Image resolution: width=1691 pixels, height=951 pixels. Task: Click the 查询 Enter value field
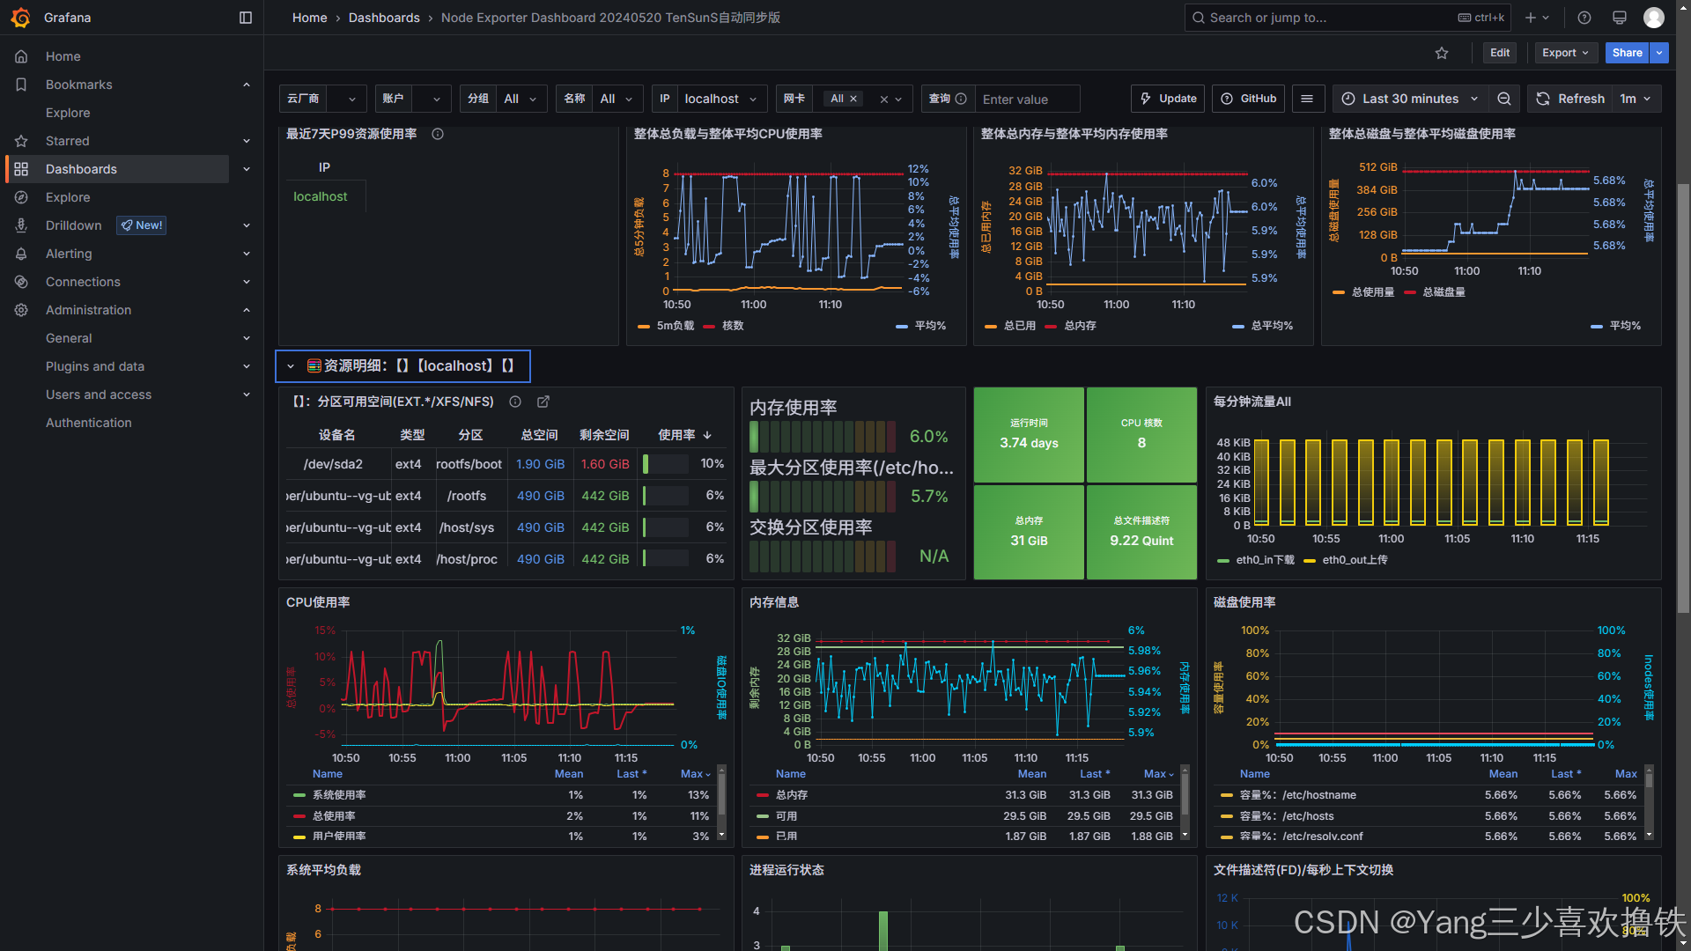click(x=1026, y=100)
